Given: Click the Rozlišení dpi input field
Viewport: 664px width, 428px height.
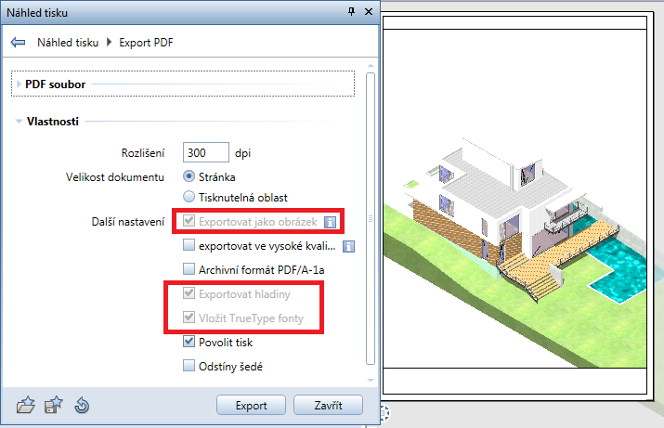Looking at the screenshot, I should point(205,152).
